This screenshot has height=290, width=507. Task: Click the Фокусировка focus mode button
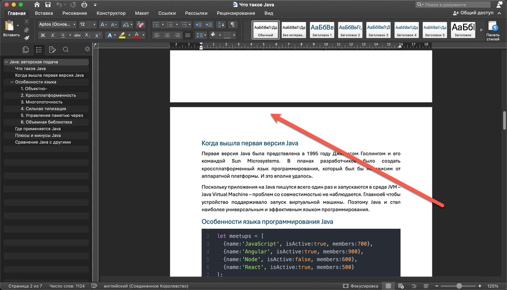click(x=360, y=286)
